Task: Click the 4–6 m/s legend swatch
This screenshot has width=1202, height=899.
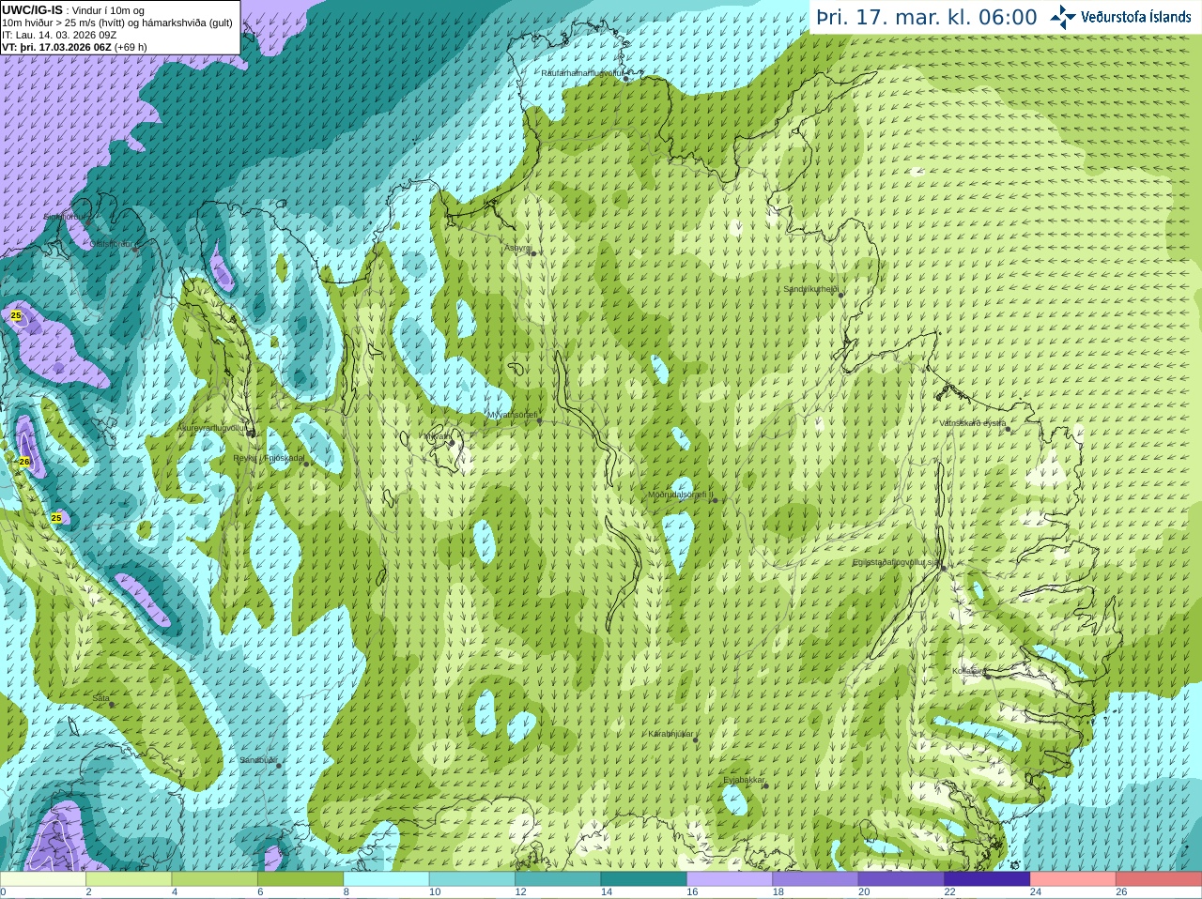Action: coord(215,879)
